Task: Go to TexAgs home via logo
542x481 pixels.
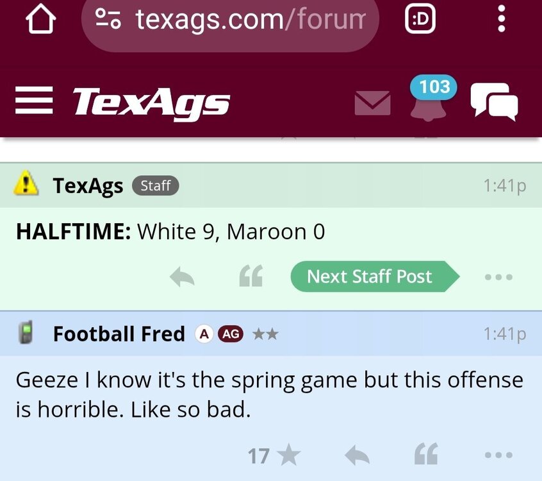Action: pos(151,103)
